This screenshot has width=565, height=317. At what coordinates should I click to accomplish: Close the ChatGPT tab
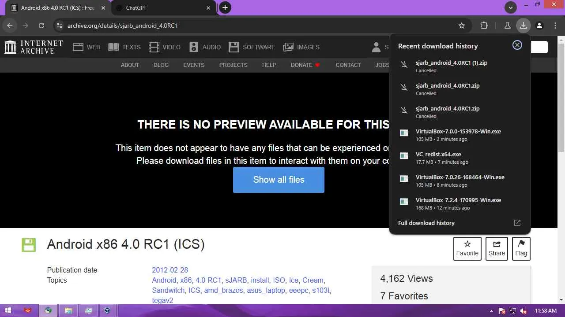pos(208,8)
